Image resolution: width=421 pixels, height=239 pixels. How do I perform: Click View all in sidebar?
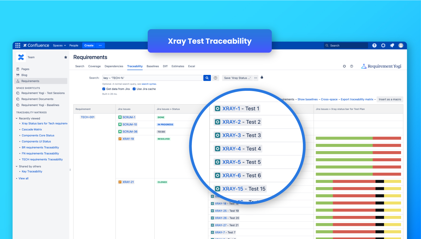(23, 178)
